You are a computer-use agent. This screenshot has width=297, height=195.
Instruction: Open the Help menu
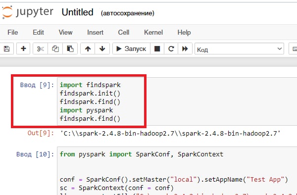tap(184, 32)
